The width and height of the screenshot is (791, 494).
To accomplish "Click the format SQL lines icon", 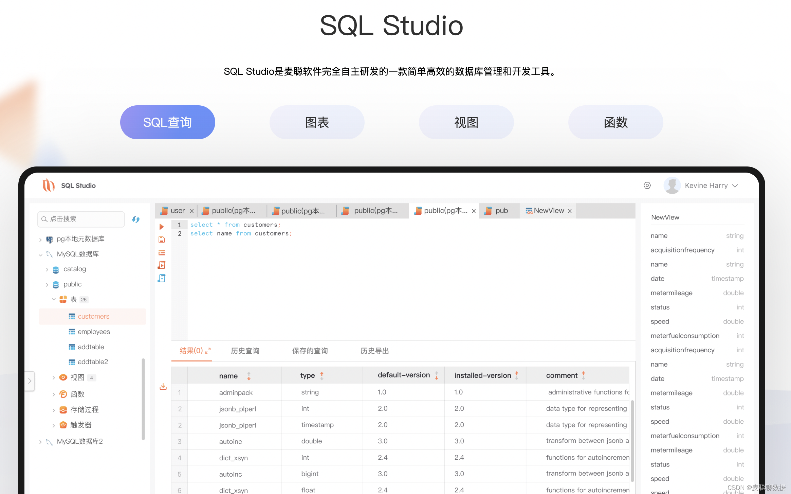I will coord(162,252).
